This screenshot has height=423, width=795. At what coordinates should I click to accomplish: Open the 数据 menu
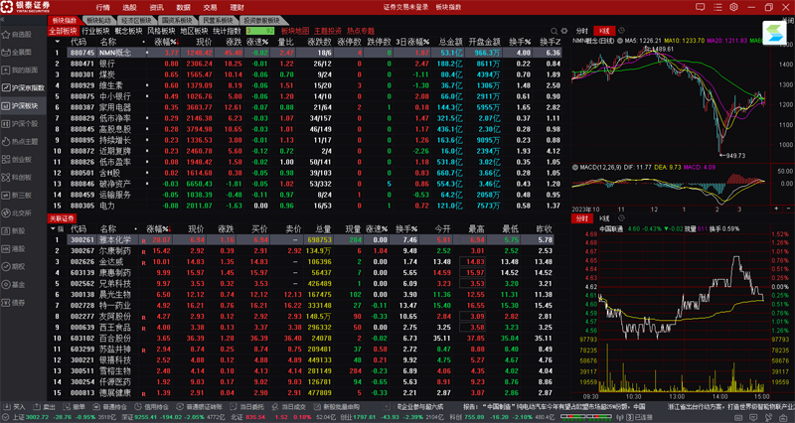[184, 7]
